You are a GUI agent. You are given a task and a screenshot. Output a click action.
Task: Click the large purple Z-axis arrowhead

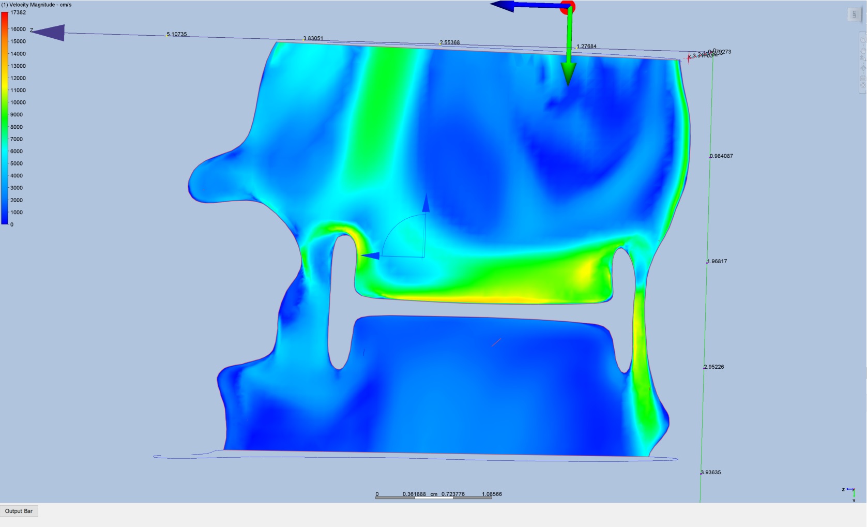[48, 33]
